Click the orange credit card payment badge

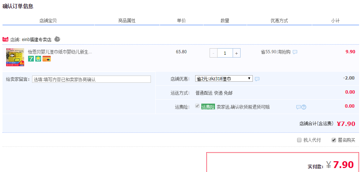(47, 59)
